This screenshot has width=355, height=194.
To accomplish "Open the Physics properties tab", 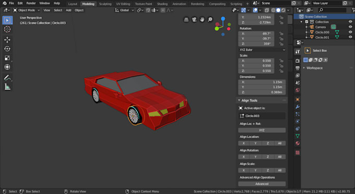I will pos(298,121).
